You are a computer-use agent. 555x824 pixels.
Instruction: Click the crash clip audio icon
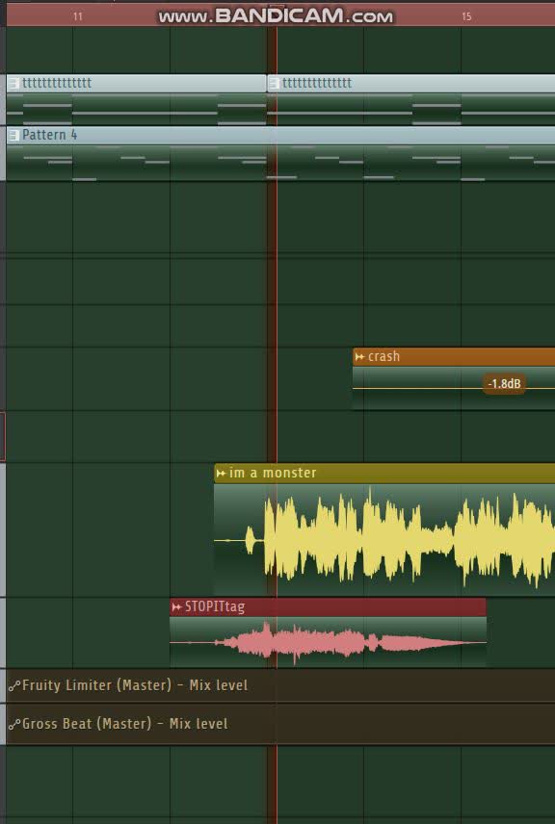[x=359, y=357]
